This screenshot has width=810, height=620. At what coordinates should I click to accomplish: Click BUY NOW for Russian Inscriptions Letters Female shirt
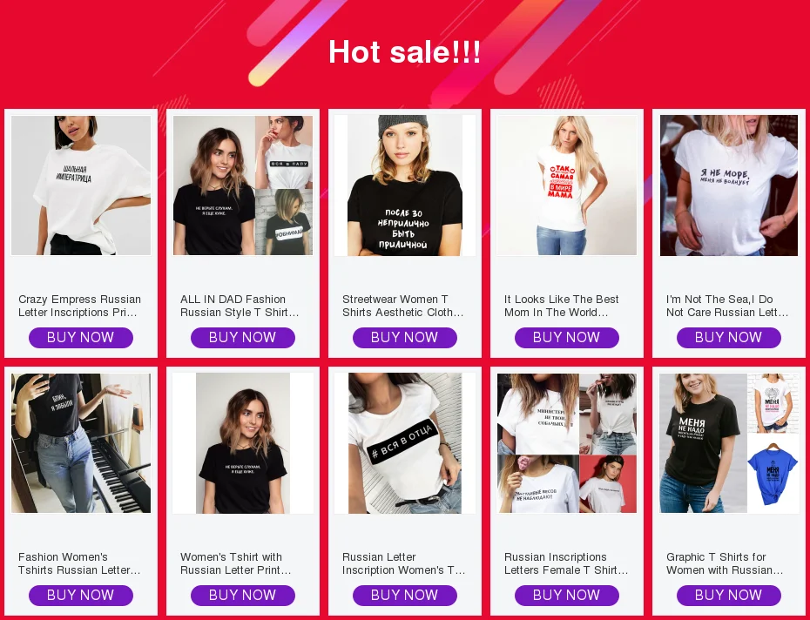click(x=567, y=596)
